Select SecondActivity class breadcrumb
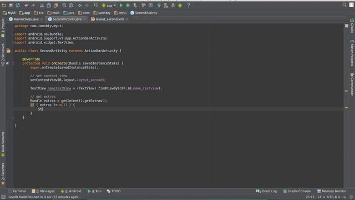This screenshot has width=355, height=200. coord(144,13)
